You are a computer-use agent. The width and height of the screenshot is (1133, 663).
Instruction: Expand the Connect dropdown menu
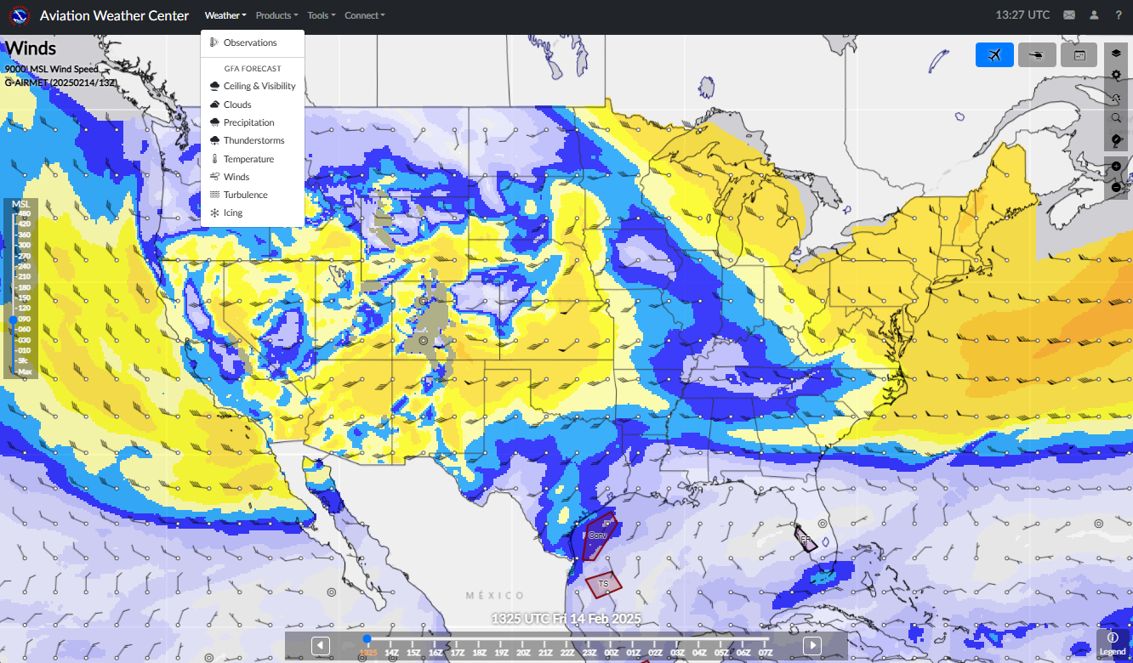[364, 15]
